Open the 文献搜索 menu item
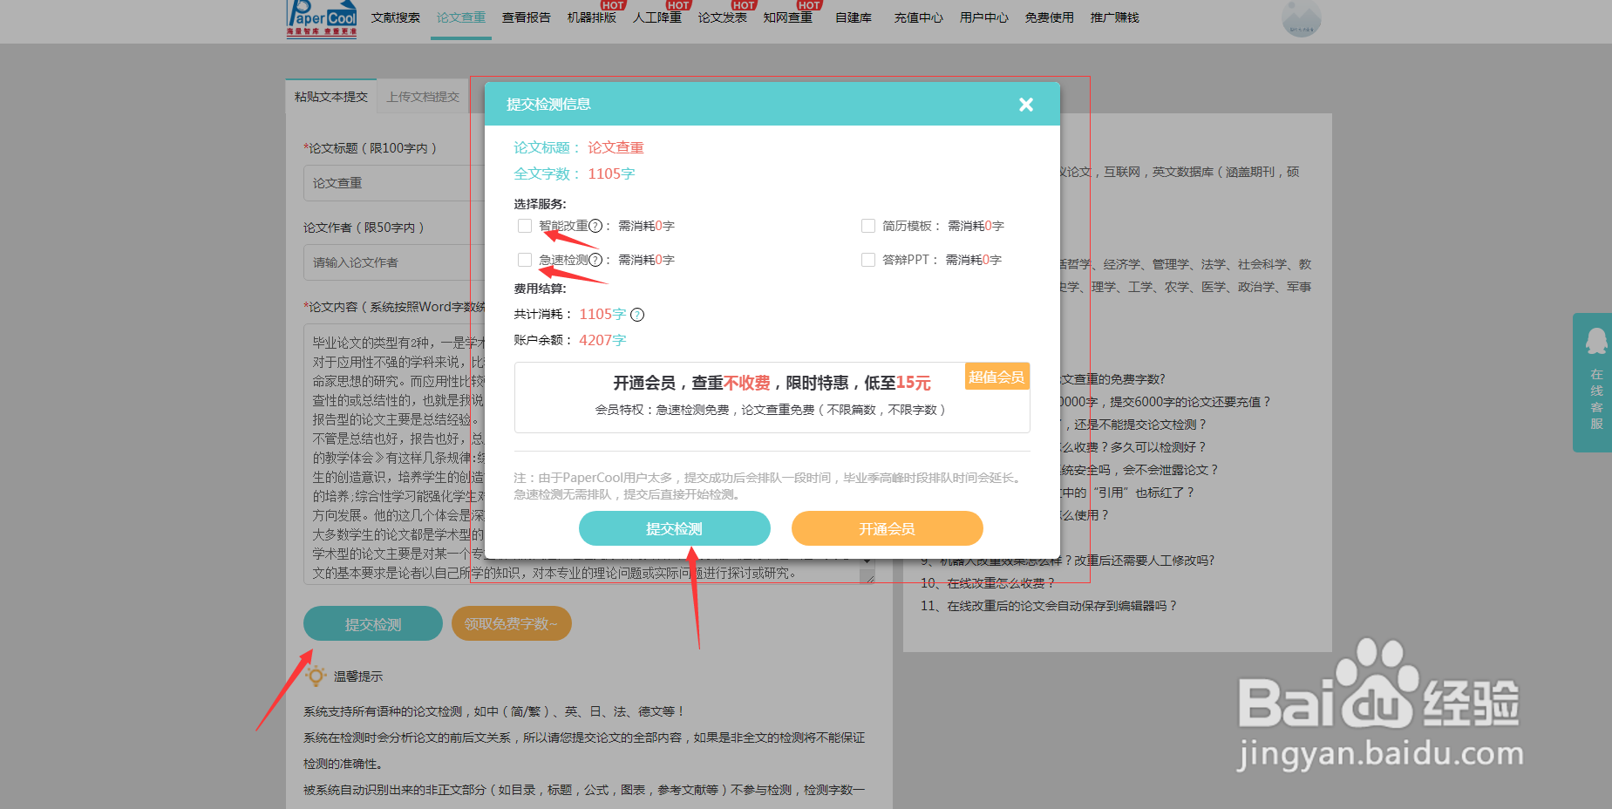1612x809 pixels. coord(395,17)
